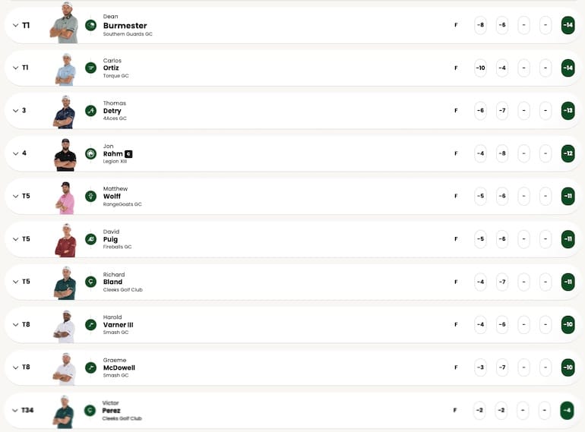Image resolution: width=585 pixels, height=432 pixels.
Task: Click the captain badge next to Rahm
Action: [x=128, y=154]
